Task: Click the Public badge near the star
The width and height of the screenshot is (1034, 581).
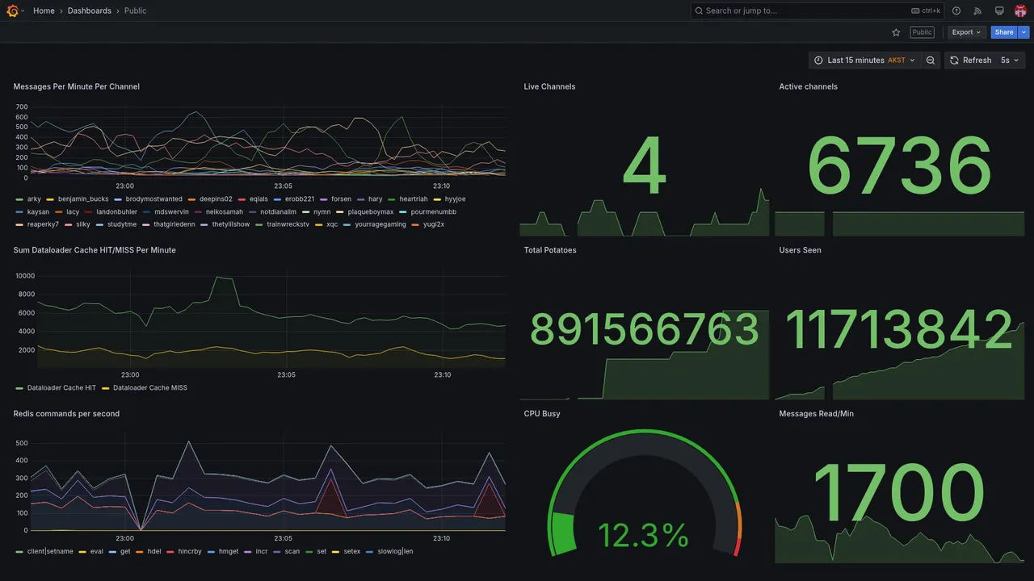Action: [x=922, y=32]
